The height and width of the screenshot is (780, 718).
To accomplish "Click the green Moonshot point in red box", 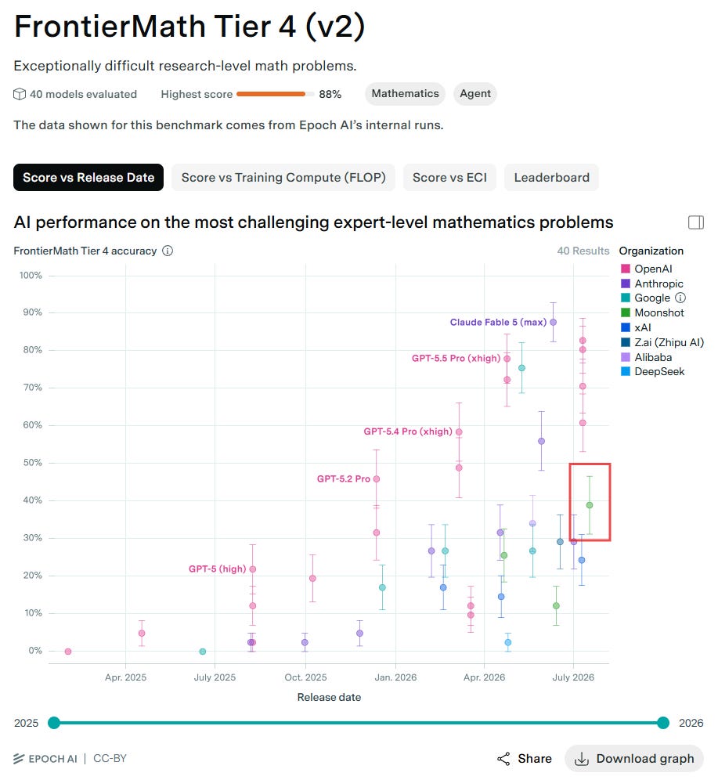I will click(590, 505).
